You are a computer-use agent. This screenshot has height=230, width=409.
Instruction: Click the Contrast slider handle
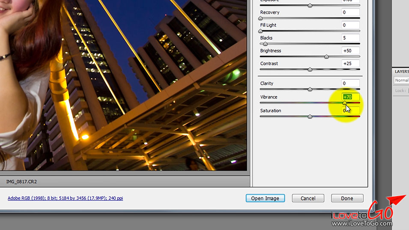pyautogui.click(x=310, y=69)
